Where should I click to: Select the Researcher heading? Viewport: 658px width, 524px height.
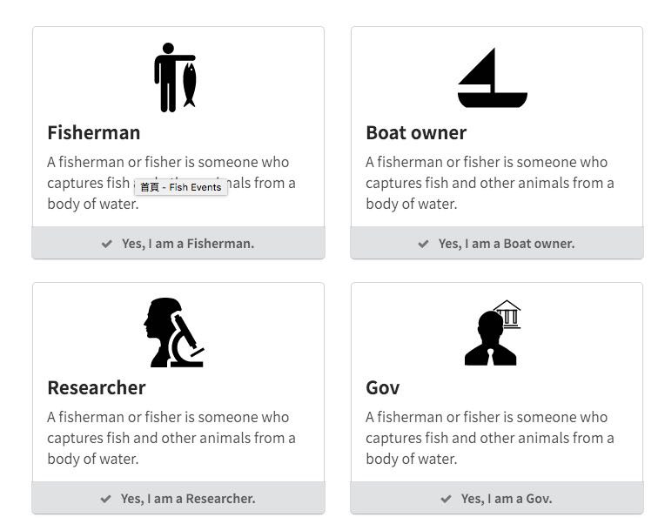coord(97,387)
